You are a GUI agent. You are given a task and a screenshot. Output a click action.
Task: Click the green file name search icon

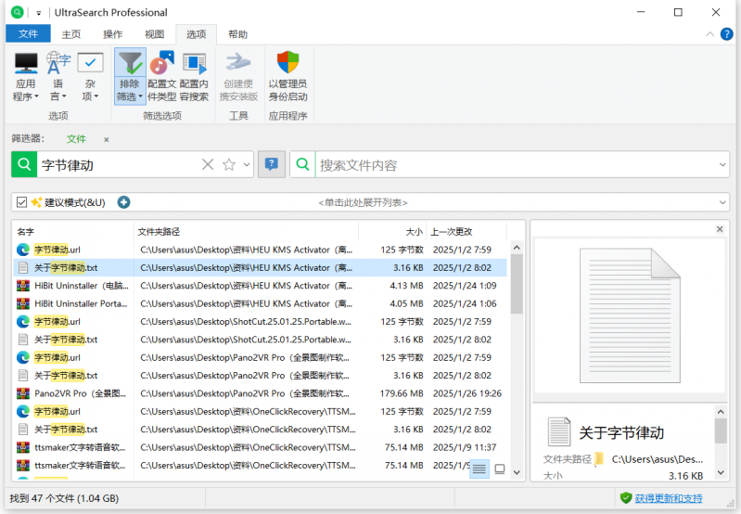pos(24,164)
